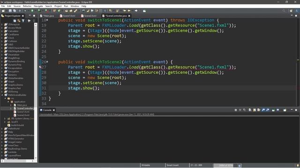Screen dimensions: 300x168
Task: Click the yellow pencil icon in the toolbar
Action: (75, 11)
